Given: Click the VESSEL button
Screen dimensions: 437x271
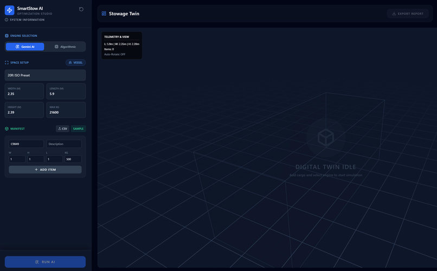Looking at the screenshot, I should coord(75,62).
